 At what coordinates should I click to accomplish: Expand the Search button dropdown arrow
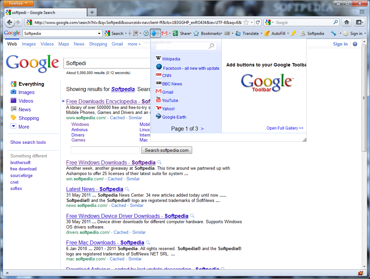[x=126, y=34]
